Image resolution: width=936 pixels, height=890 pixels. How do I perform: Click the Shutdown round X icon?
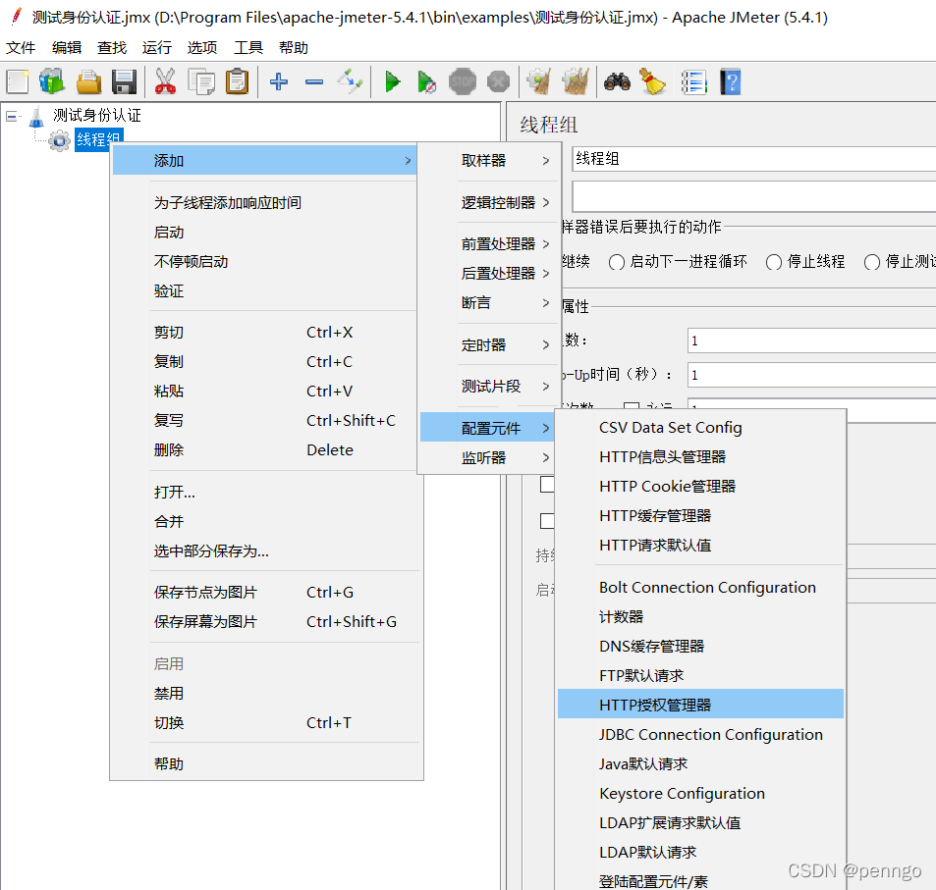[x=498, y=81]
